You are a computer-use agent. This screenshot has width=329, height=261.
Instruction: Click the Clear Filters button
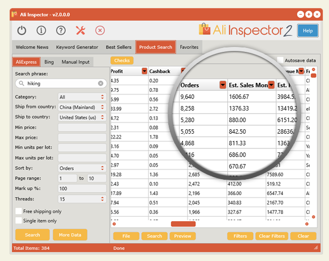point(272,236)
